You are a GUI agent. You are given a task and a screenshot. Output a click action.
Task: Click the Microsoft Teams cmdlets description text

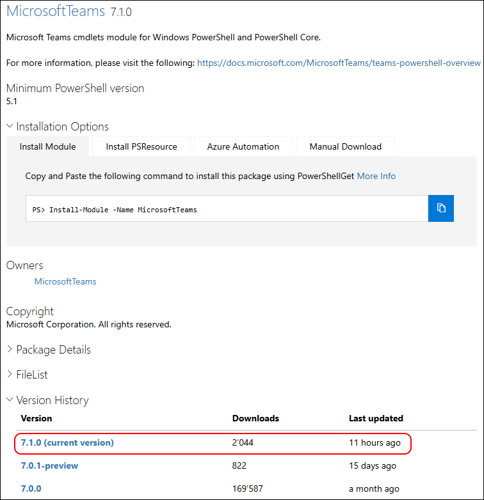(163, 37)
